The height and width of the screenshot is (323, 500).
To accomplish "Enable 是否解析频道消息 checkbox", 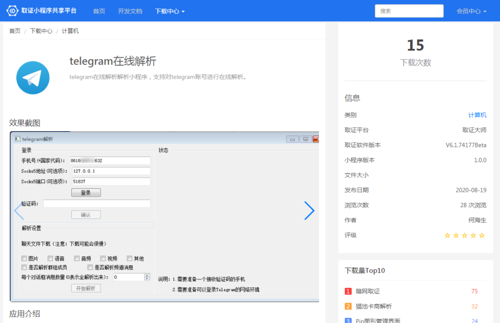I will click(x=90, y=267).
